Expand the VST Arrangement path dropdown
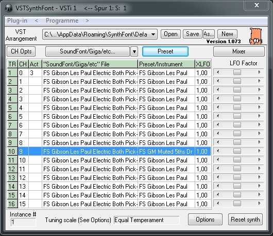Viewport: 273px width, 236px height. (x=153, y=34)
